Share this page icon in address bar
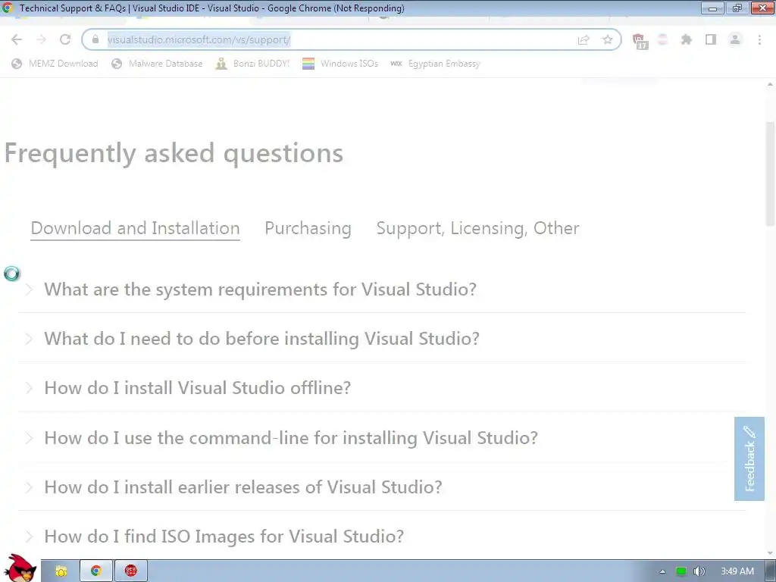 pos(584,39)
